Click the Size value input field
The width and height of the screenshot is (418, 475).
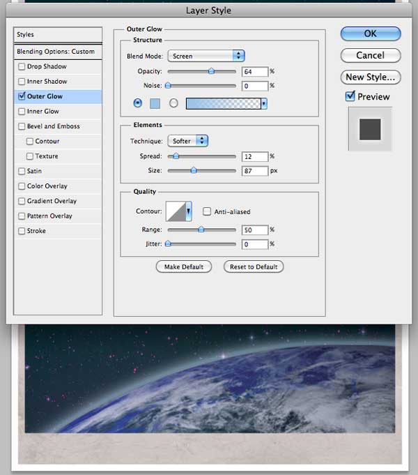[255, 171]
